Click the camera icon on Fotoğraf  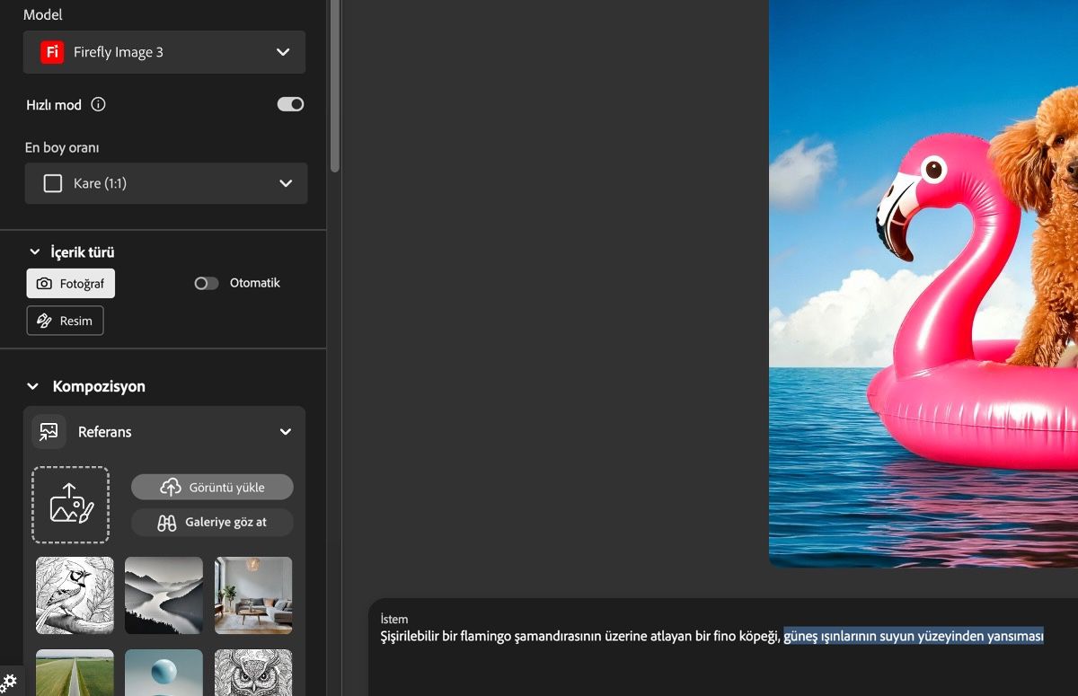pyautogui.click(x=44, y=284)
